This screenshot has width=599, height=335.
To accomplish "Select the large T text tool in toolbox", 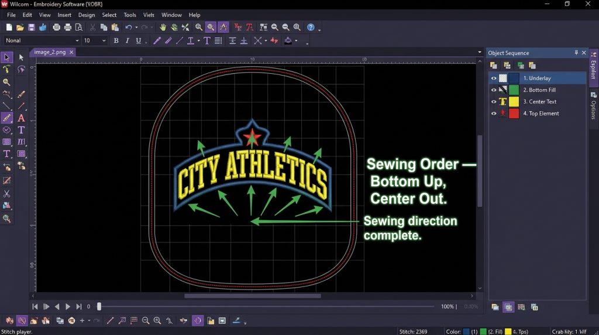I will coord(22,130).
